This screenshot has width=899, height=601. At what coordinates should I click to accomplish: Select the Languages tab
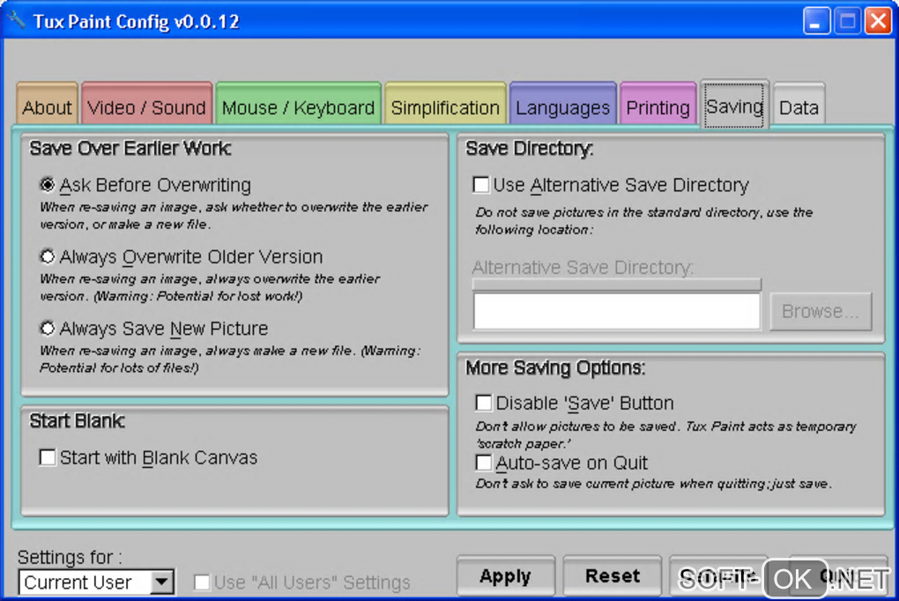coord(563,104)
